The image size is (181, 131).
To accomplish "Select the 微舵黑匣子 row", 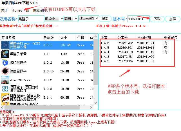I will [x=47, y=63].
